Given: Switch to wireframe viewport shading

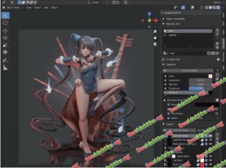Looking at the screenshot, I should tap(206, 8).
